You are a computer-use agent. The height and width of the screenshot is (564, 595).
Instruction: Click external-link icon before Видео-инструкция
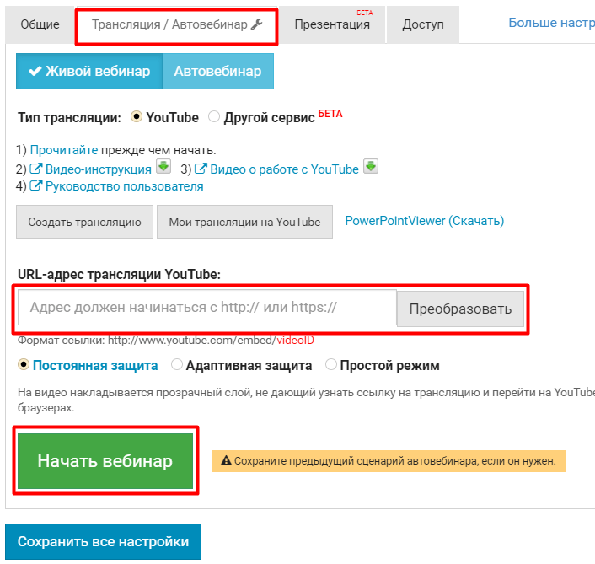tap(36, 169)
